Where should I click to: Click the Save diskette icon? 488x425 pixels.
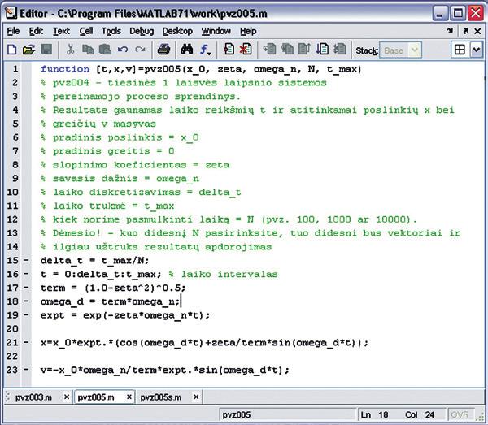tap(46, 50)
